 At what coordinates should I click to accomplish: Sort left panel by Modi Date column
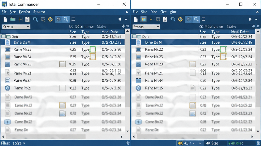pyautogui.click(x=110, y=32)
